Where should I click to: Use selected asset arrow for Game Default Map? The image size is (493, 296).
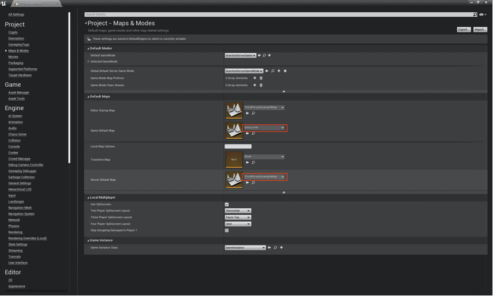click(247, 133)
